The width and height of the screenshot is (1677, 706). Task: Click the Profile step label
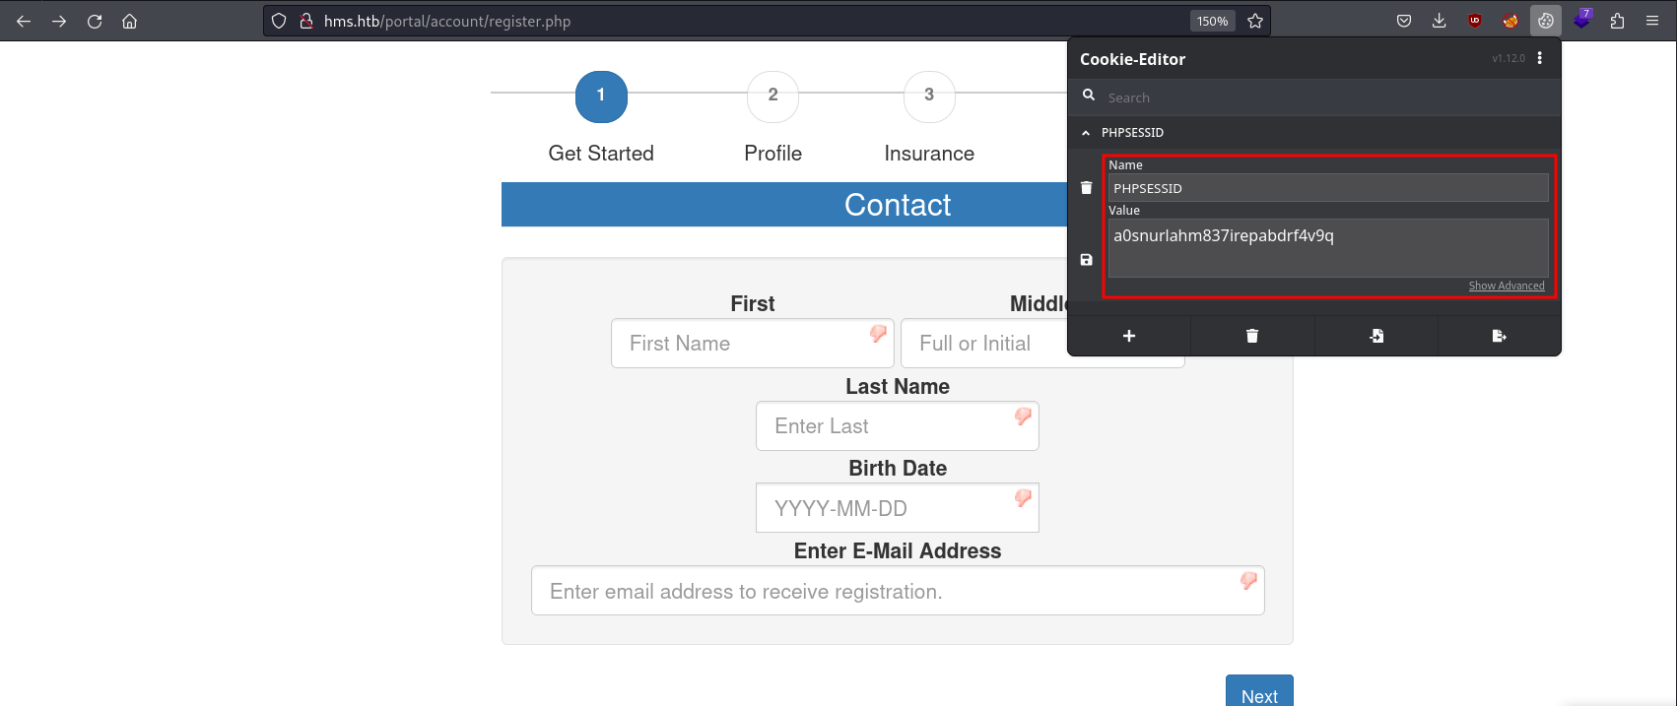pos(772,153)
